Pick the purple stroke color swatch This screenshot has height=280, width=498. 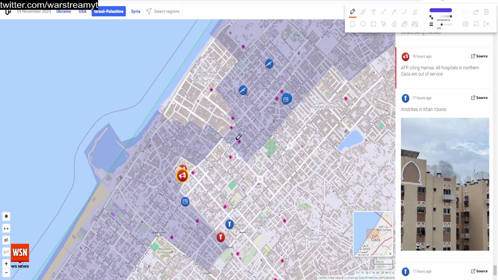tap(440, 10)
